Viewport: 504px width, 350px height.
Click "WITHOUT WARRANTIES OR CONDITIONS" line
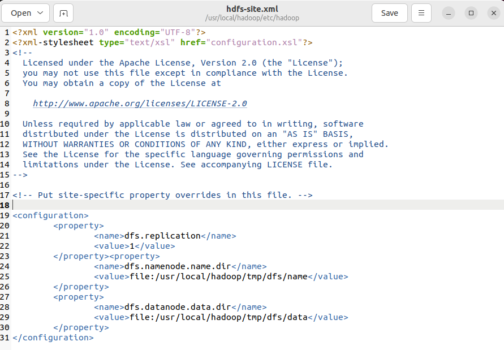tap(205, 144)
